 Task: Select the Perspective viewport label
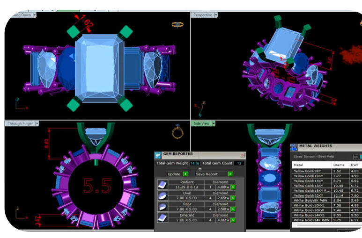click(203, 15)
